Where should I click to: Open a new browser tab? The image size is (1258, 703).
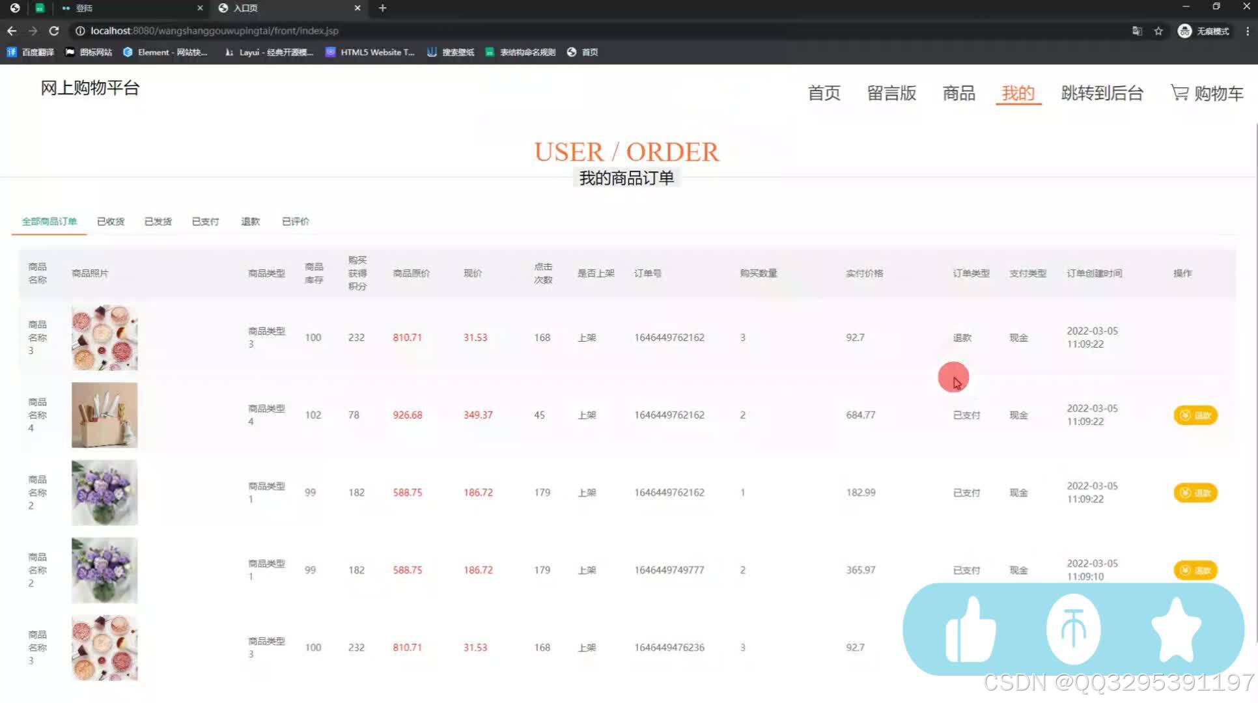coord(383,8)
